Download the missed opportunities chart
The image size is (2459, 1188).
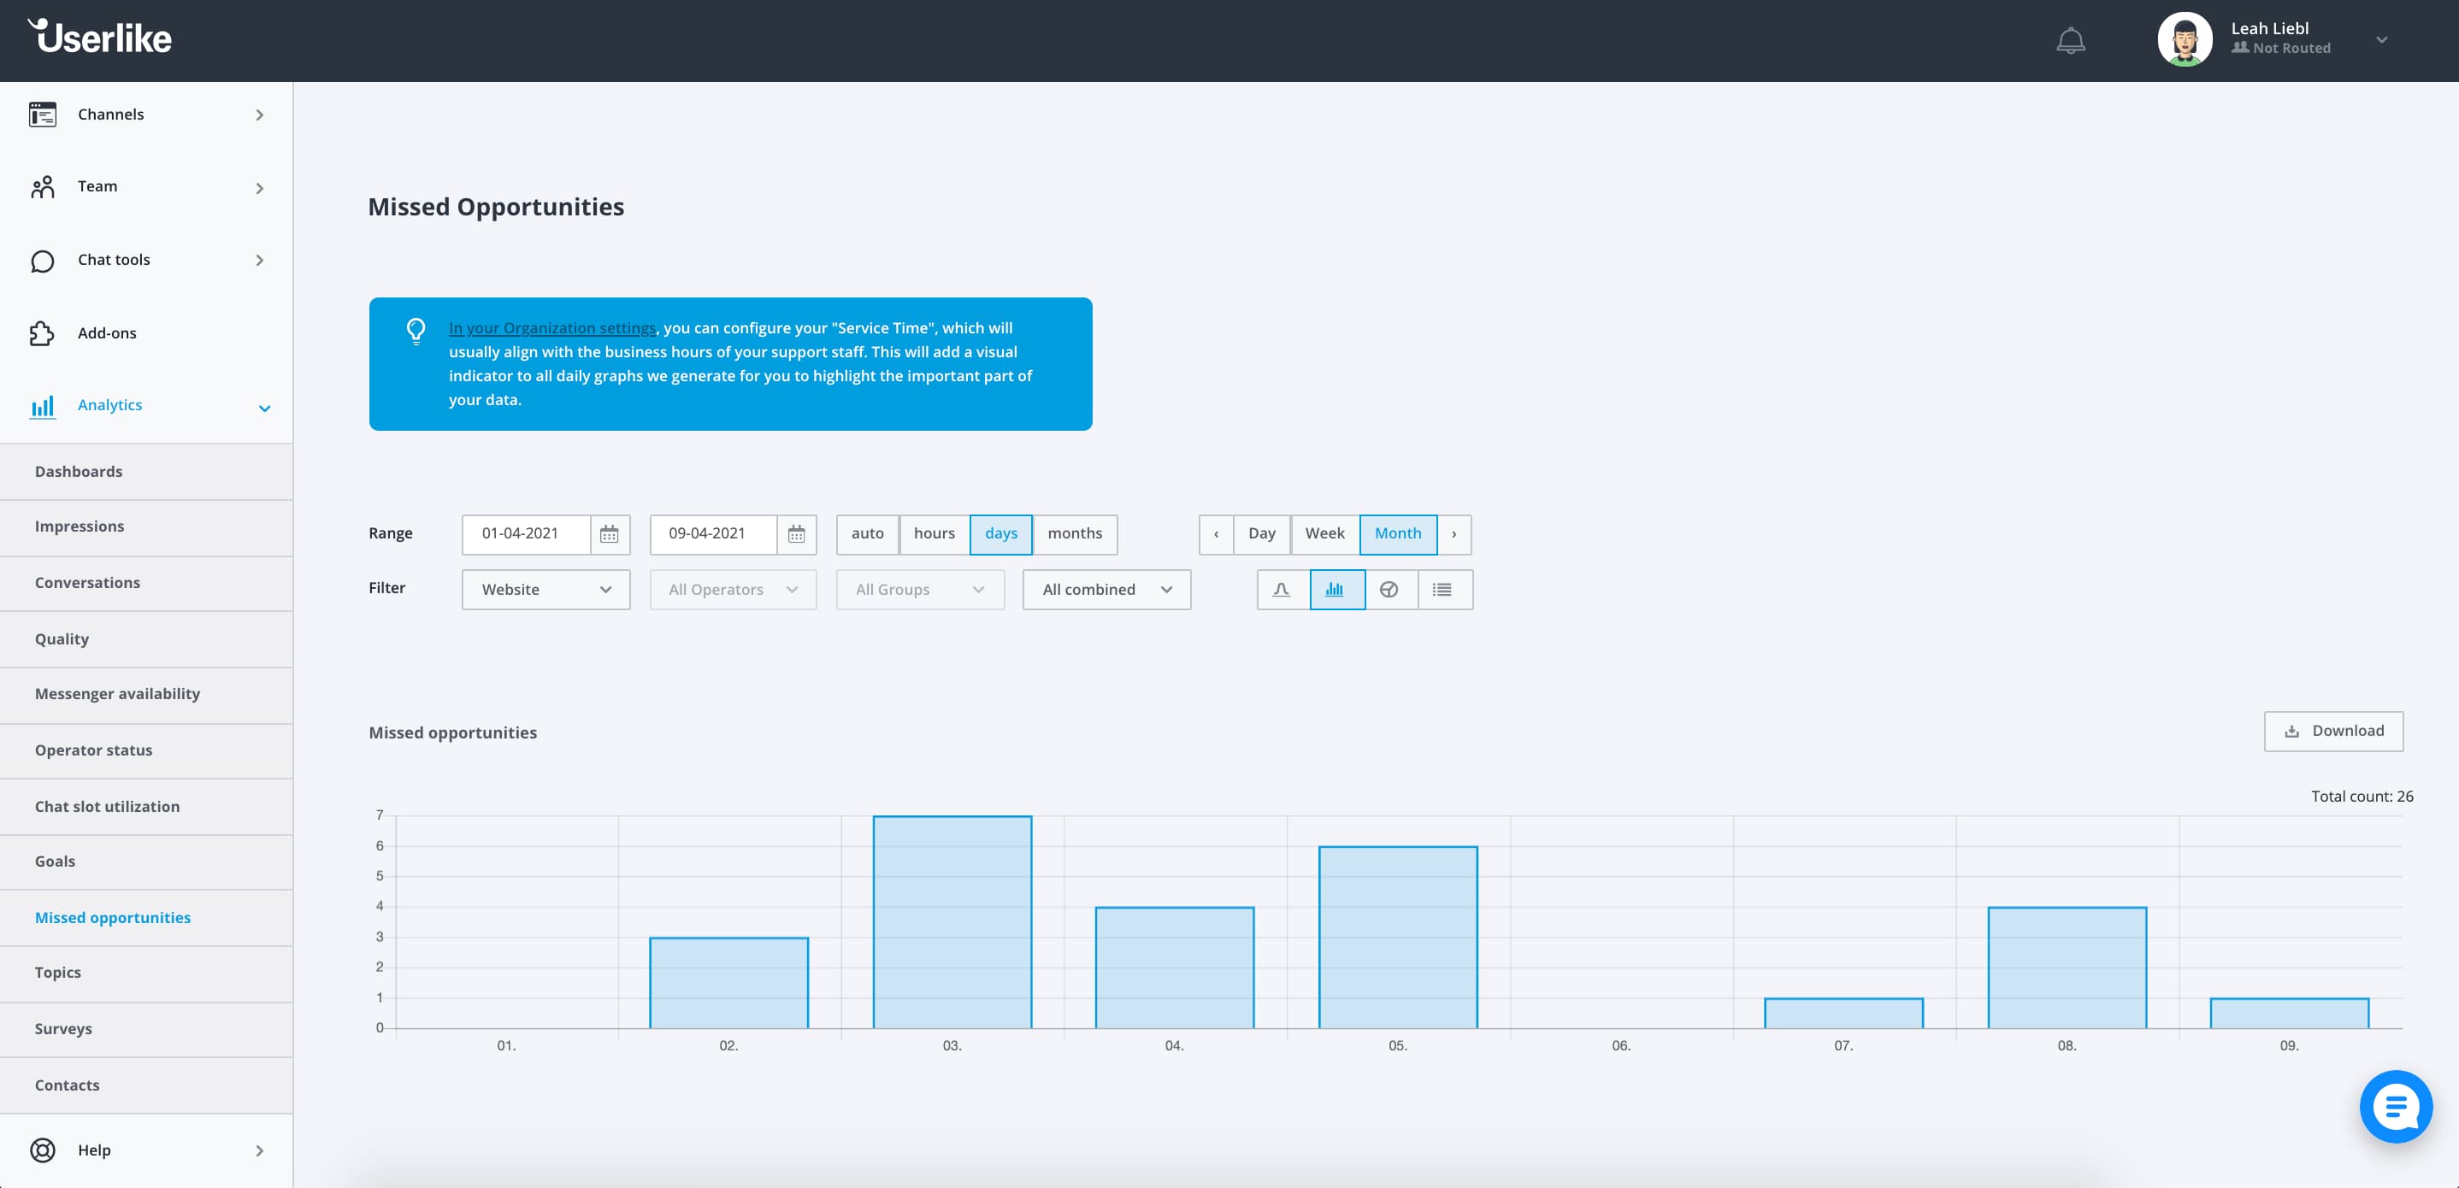coord(2332,731)
